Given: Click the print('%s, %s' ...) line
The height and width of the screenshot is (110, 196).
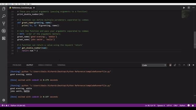Looking at the screenshot, I should pyautogui.click(x=40, y=25).
